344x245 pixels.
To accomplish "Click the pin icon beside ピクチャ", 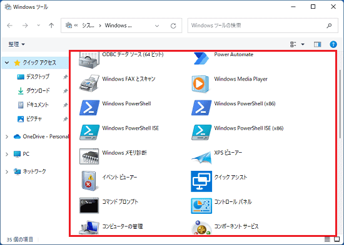I will (66, 119).
